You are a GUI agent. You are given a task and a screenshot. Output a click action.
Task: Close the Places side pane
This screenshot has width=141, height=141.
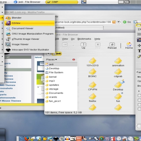click(74, 60)
